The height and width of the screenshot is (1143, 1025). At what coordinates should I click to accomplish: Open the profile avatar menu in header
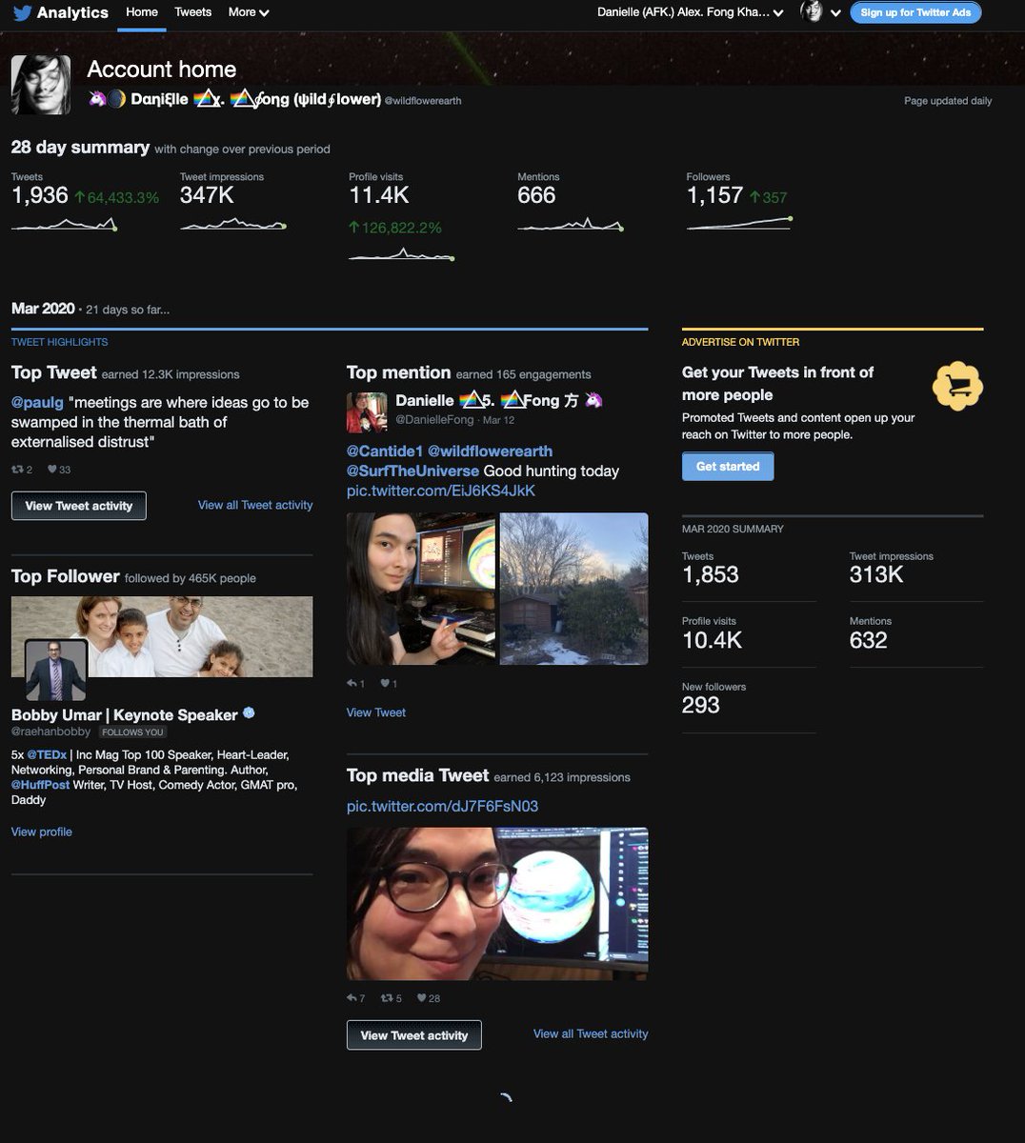pos(821,12)
